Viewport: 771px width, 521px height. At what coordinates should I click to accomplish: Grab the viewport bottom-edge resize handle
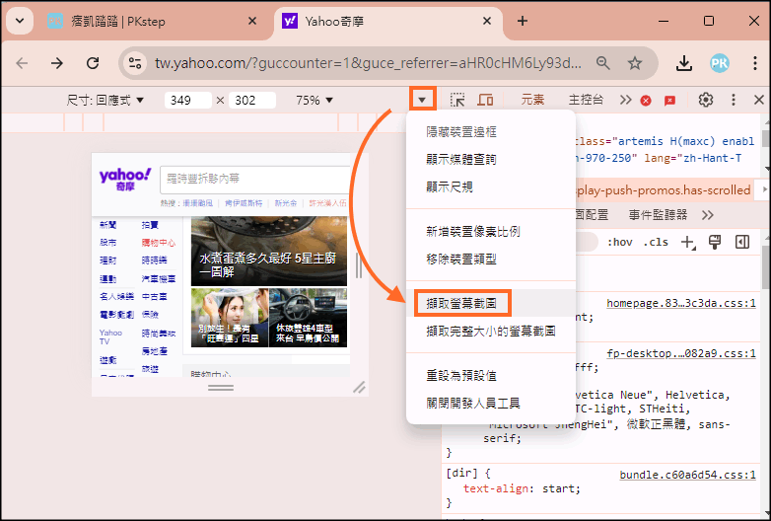[221, 388]
